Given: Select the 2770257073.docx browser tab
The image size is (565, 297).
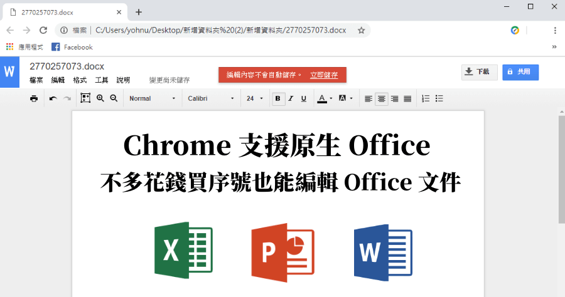Looking at the screenshot, I should 65,13.
